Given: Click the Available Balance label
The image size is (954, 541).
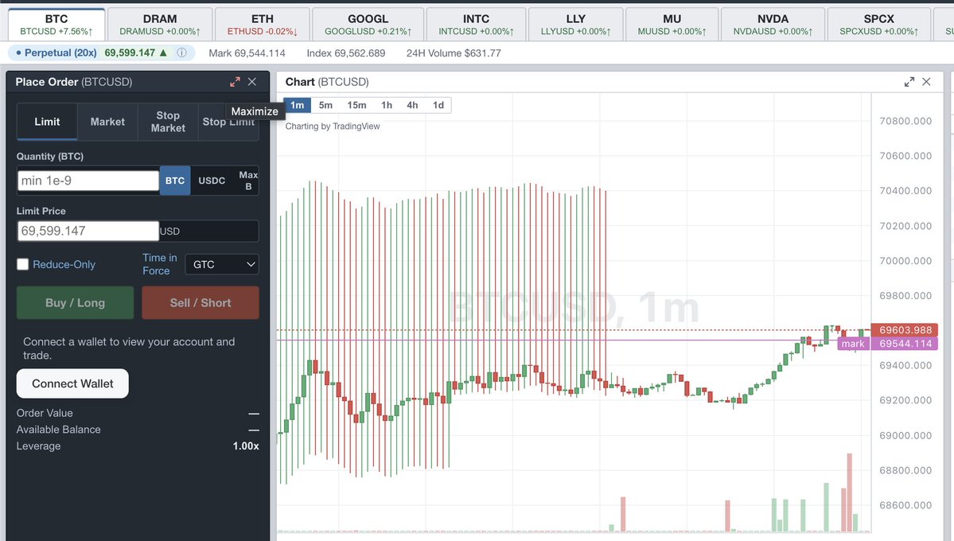Looking at the screenshot, I should 58,430.
